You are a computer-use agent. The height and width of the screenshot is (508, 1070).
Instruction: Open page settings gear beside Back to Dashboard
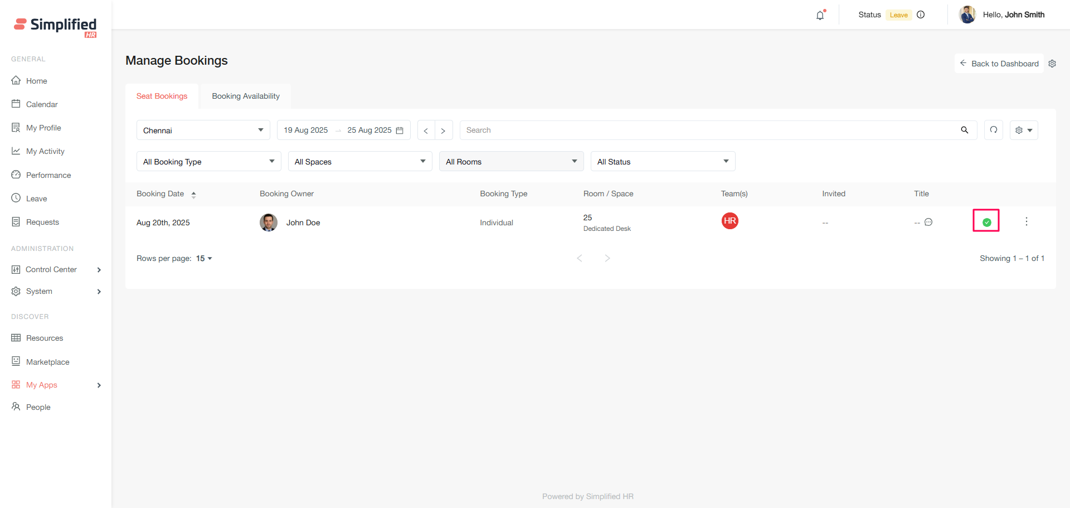[1052, 64]
